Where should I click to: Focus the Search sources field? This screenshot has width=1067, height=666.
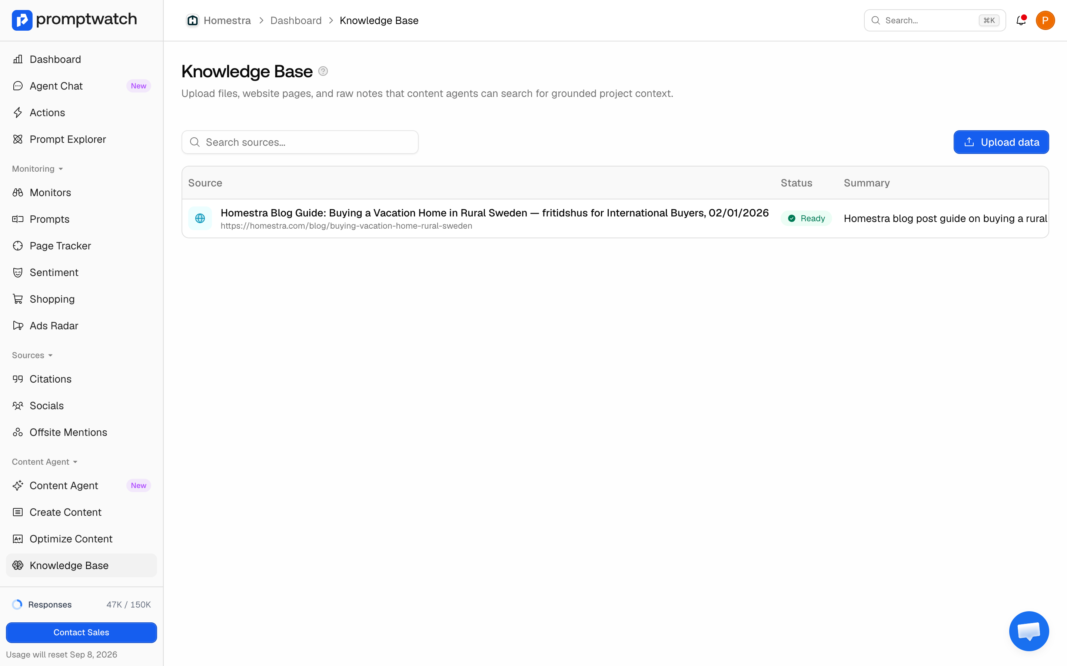coord(300,142)
